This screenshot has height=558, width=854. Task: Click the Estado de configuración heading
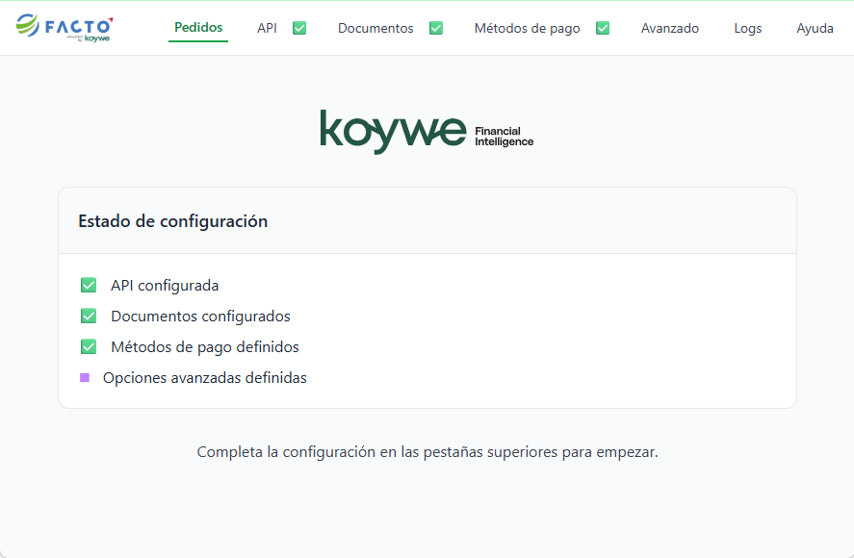coord(172,221)
